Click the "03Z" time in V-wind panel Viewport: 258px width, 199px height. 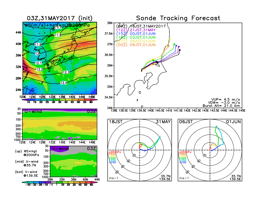pos(91,149)
